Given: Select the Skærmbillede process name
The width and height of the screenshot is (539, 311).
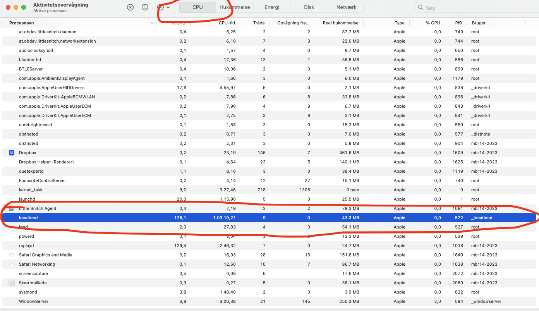Looking at the screenshot, I should (33, 283).
